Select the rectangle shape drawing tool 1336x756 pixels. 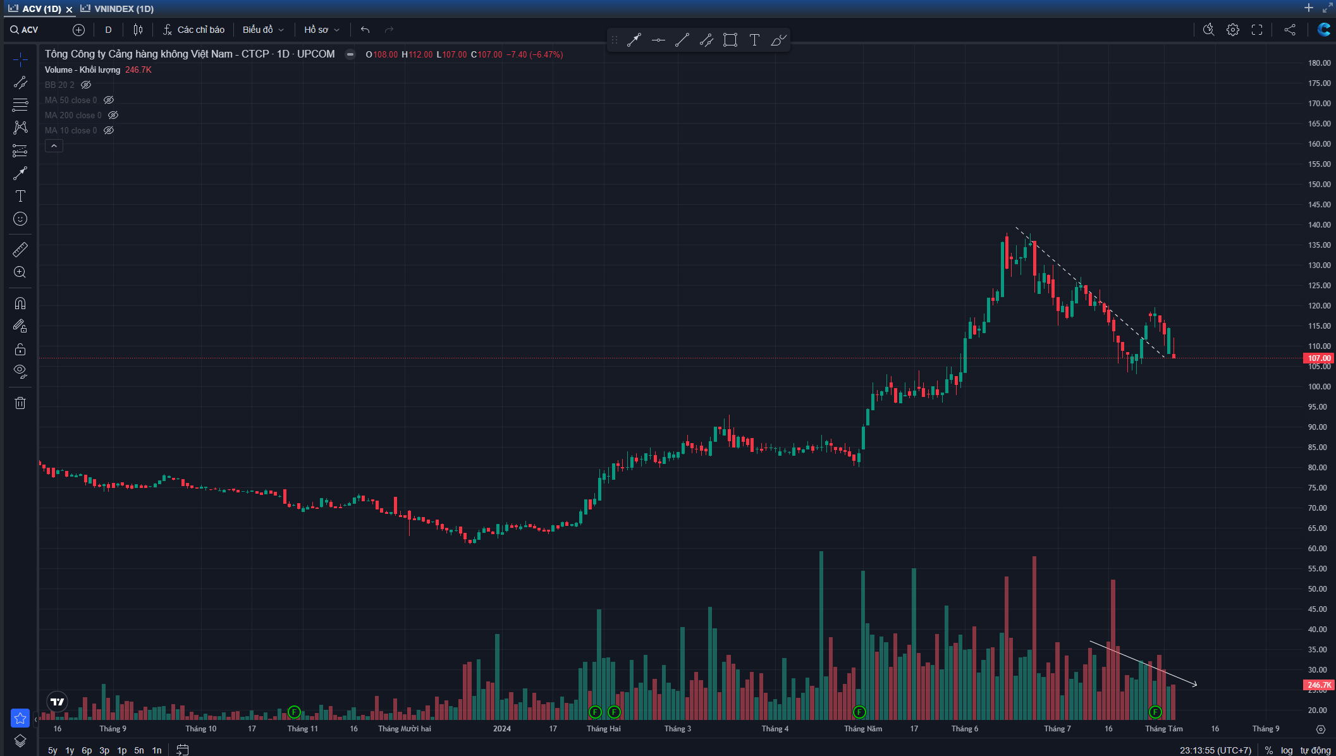(730, 40)
